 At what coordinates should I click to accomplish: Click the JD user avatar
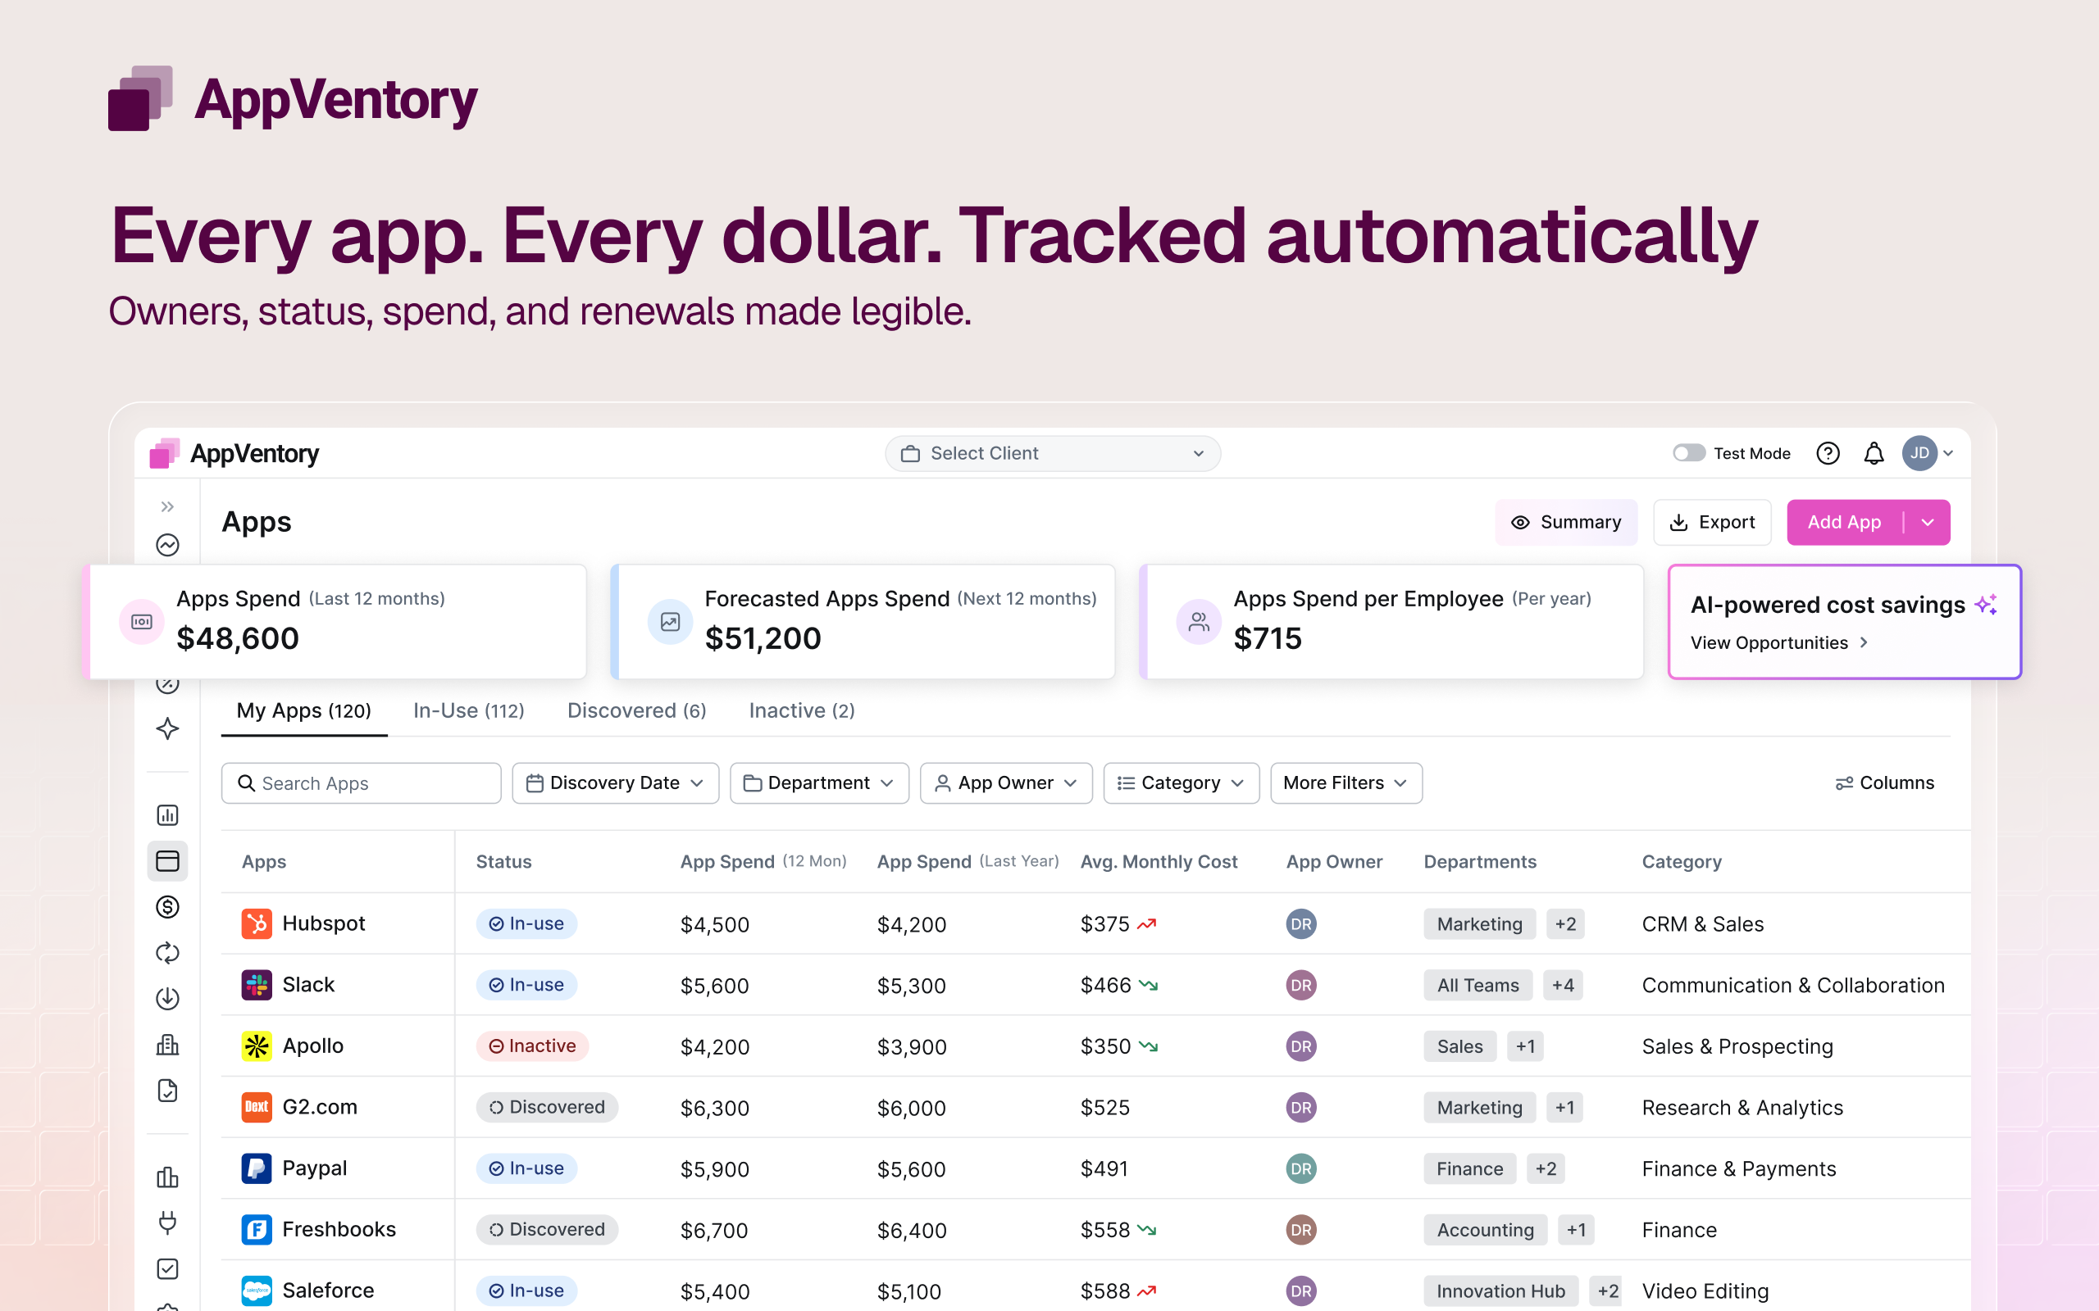(1919, 453)
